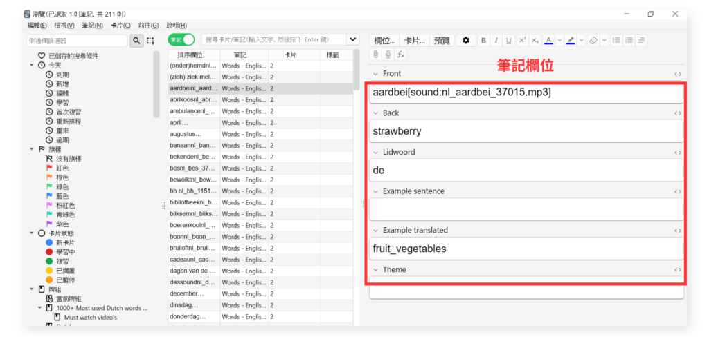
Task: Toggle bold formatting in the editor
Action: 483,40
